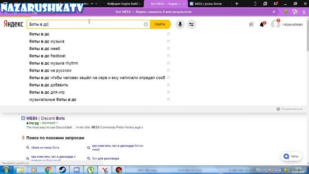Fill suggestion arrow for 'боты в дс для игр'
The width and height of the screenshot is (309, 174).
click(x=169, y=92)
